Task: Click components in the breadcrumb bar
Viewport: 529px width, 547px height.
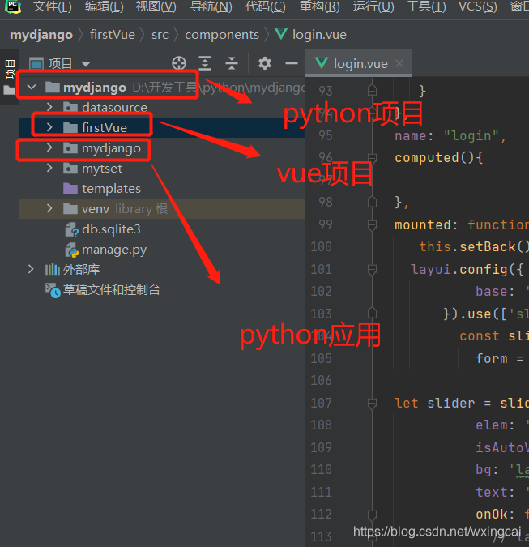Action: 222,35
